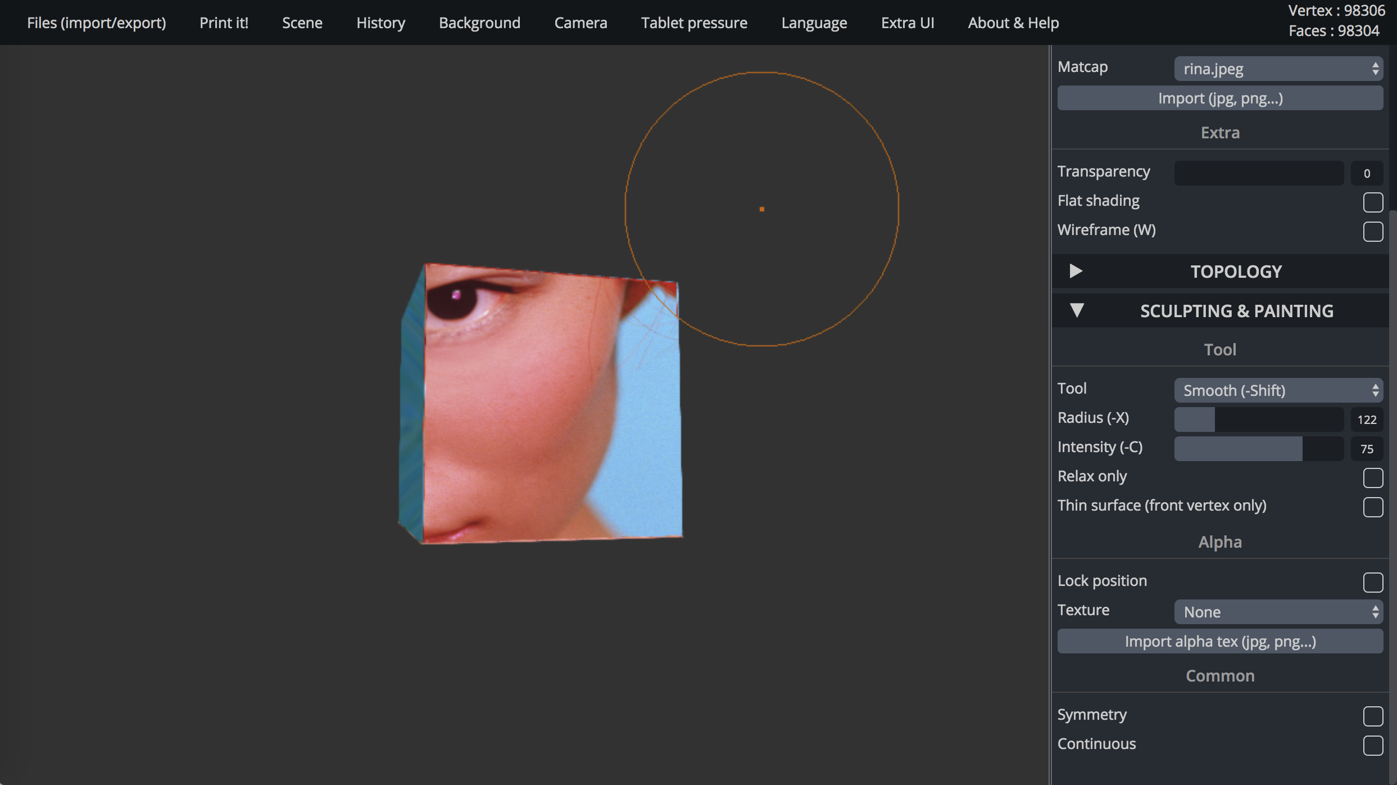Screen dimensions: 1397x785
Task: Click the Import (jpg, png...) matcap button
Action: 1220,98
